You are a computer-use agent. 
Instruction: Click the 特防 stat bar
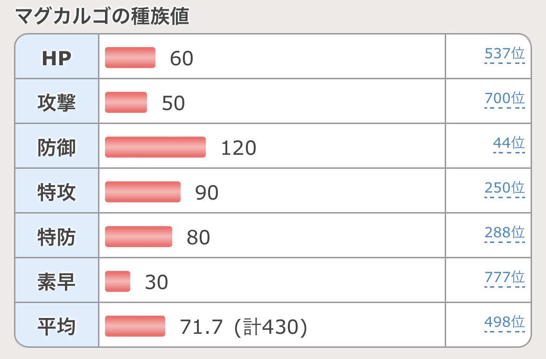pyautogui.click(x=139, y=236)
